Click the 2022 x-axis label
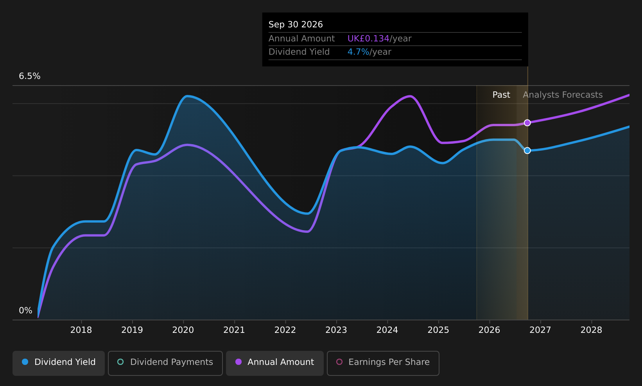Screen dimensions: 642x386 pyautogui.click(x=285, y=330)
